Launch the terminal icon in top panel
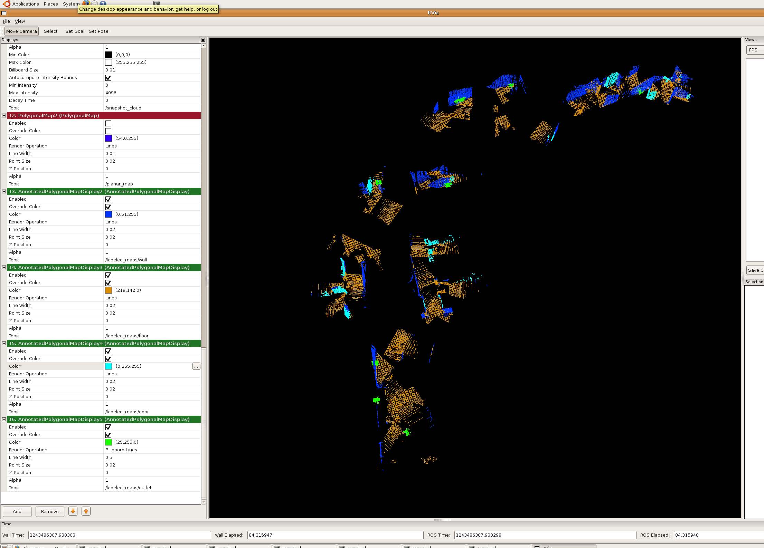The image size is (764, 548). click(x=157, y=3)
